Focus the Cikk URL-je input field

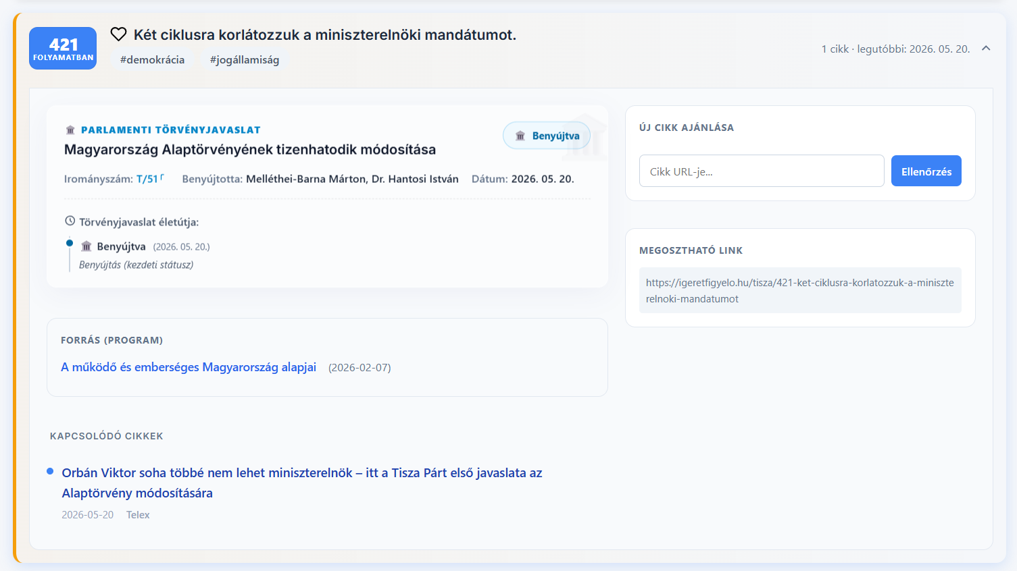pos(762,171)
